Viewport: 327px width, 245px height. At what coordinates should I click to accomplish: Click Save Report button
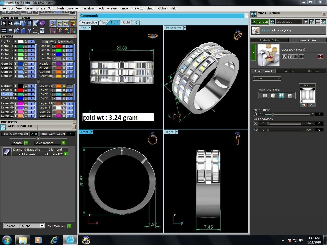point(50,143)
